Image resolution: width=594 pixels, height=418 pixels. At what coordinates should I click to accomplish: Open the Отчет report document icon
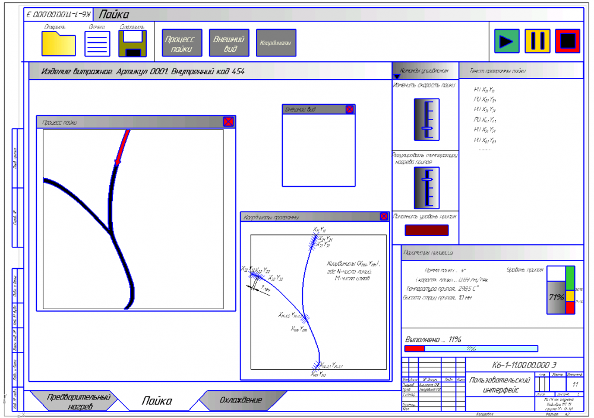97,43
